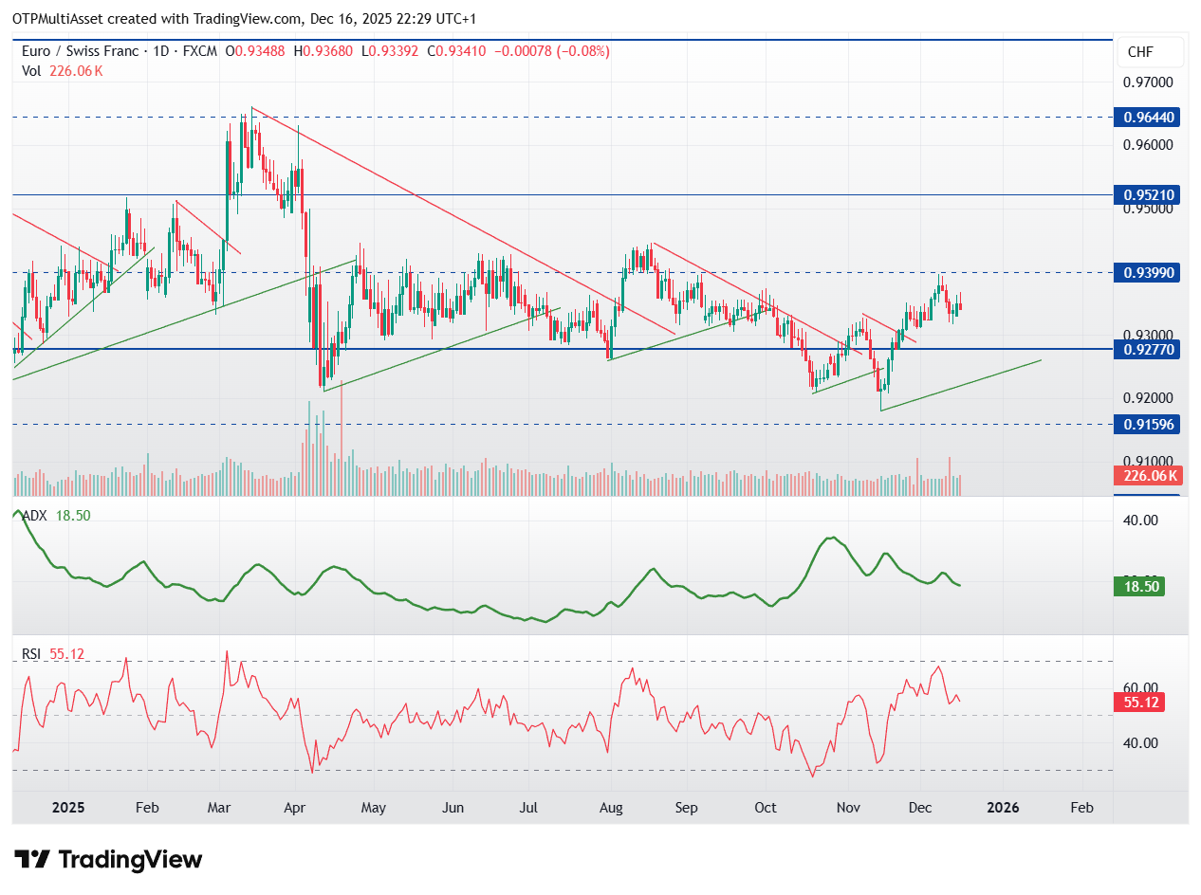Click the ADX indicator label
1201x895 pixels.
33,516
